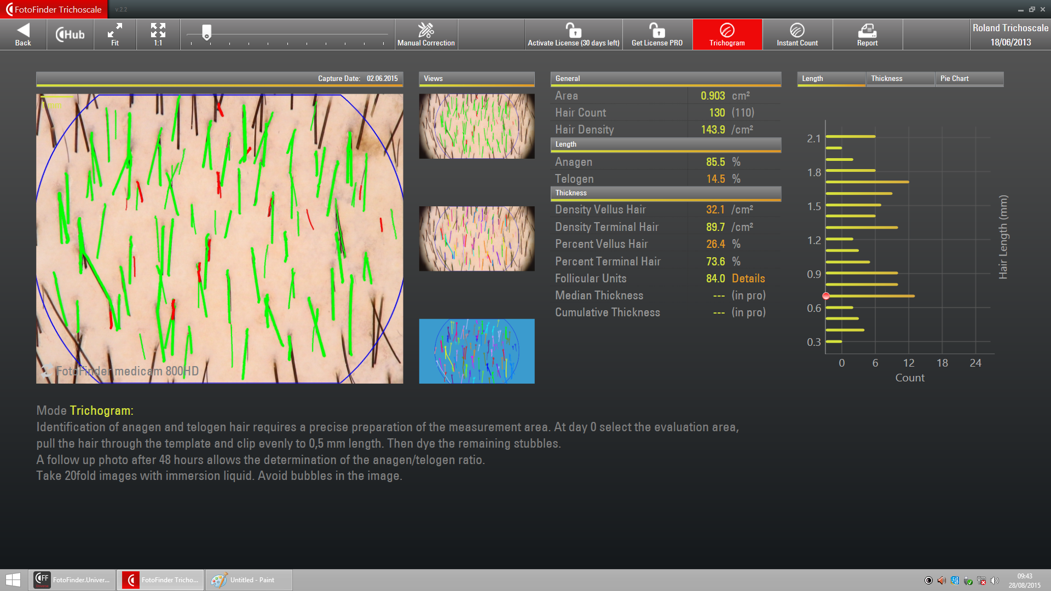Click patient name Roland Trichoscale

pos(1010,28)
